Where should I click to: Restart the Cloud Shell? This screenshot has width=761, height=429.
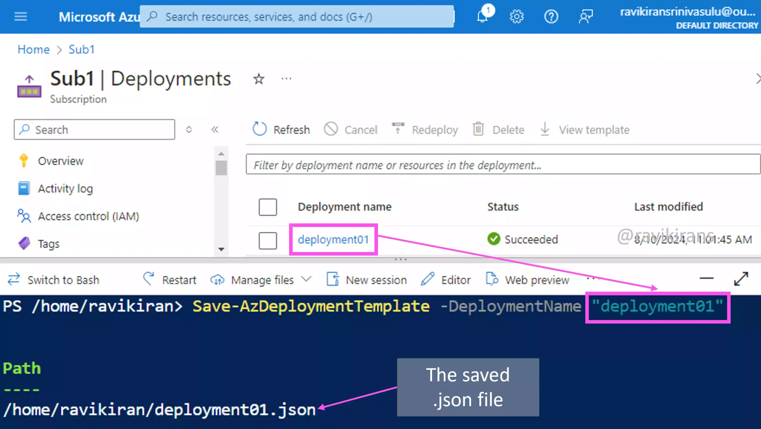coord(170,280)
